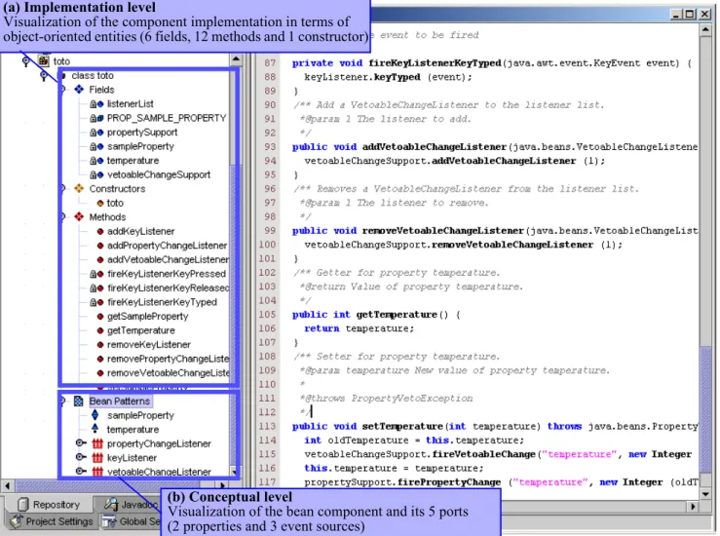This screenshot has width=720, height=536.
Task: Switch to the Javadoc tab
Action: [x=128, y=504]
